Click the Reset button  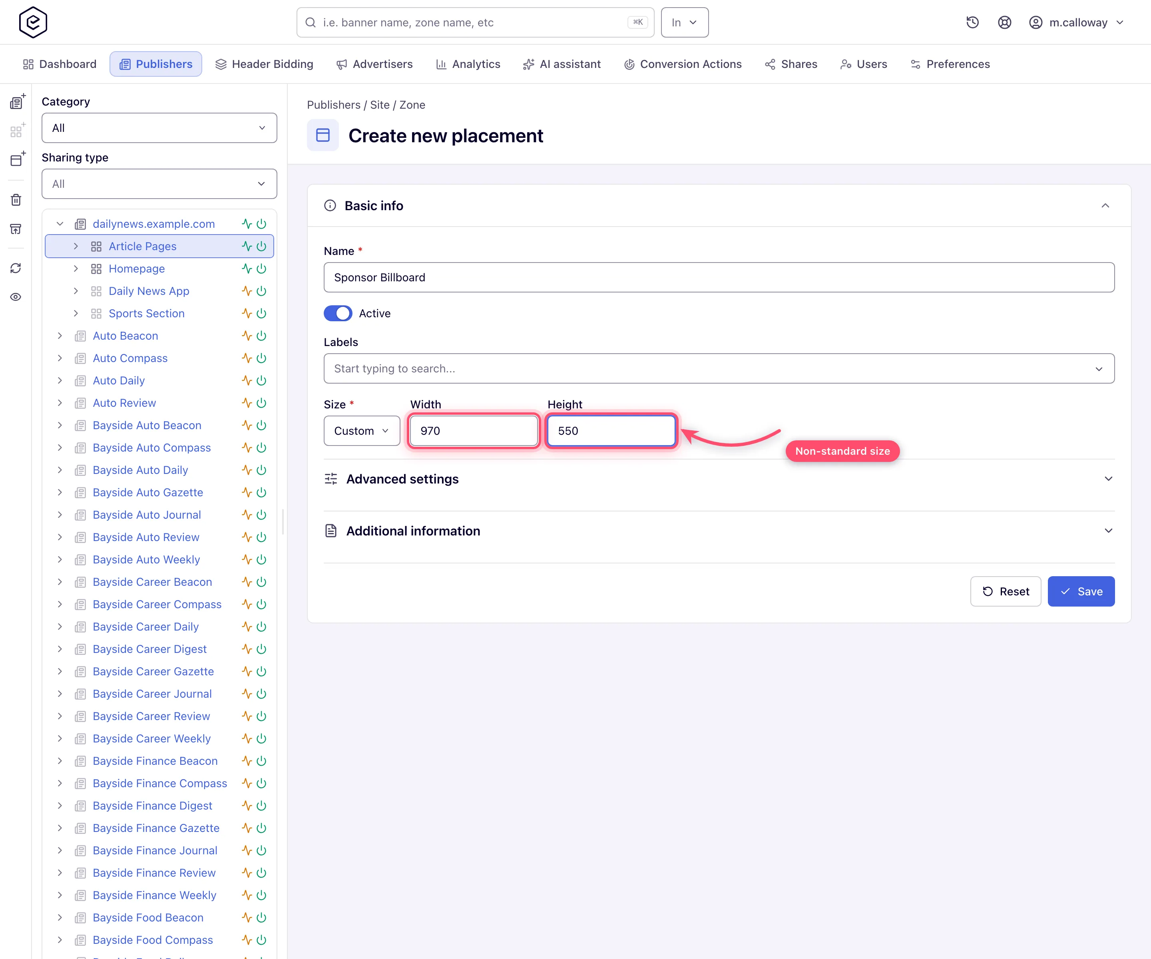(x=1005, y=591)
